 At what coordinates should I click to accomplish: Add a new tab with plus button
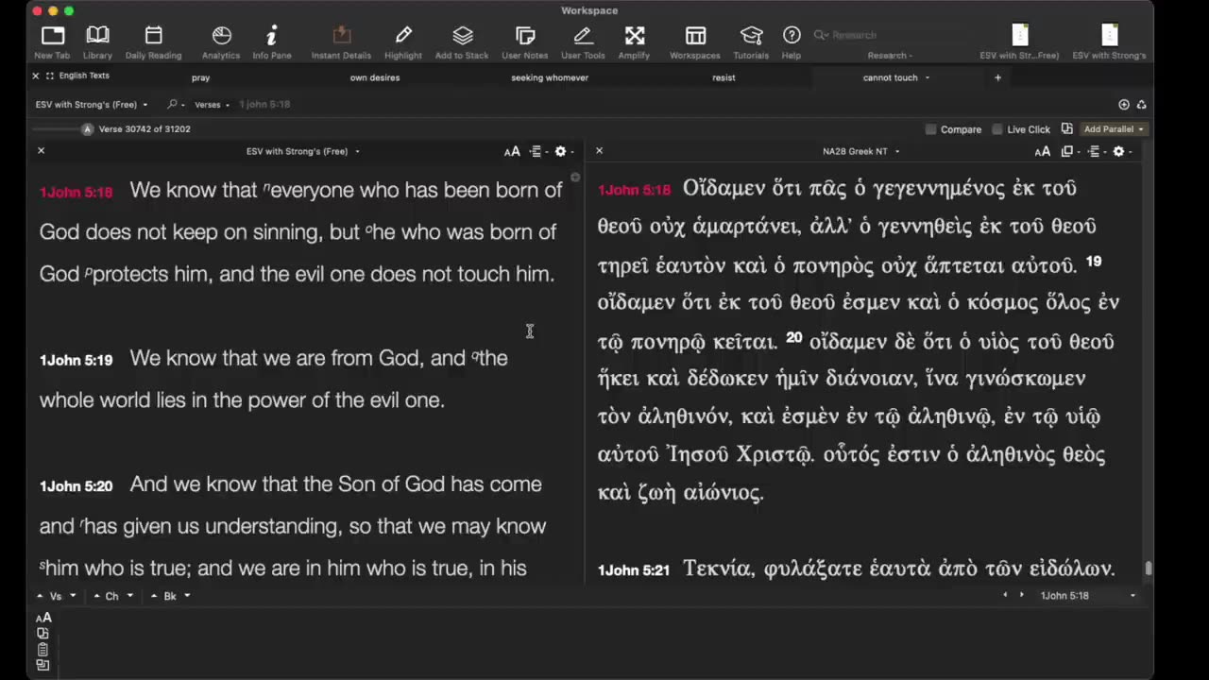point(997,77)
